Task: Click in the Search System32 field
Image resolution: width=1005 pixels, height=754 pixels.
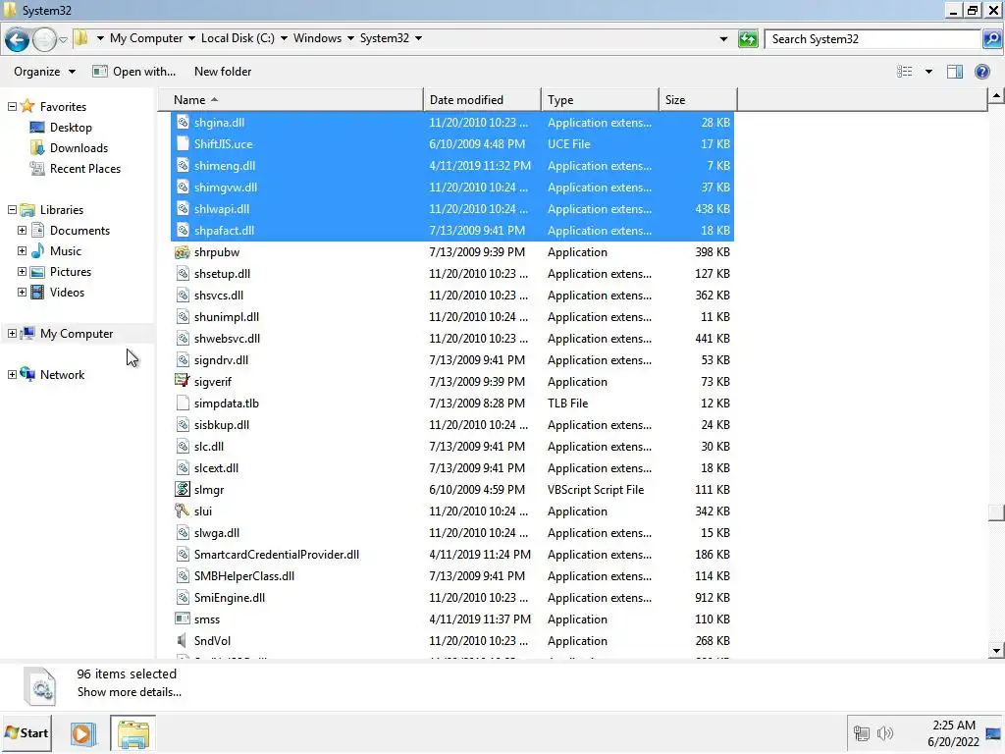Action: pyautogui.click(x=873, y=39)
